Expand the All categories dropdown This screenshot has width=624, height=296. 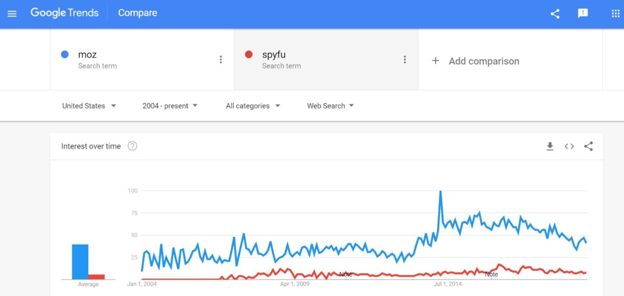[x=253, y=106]
